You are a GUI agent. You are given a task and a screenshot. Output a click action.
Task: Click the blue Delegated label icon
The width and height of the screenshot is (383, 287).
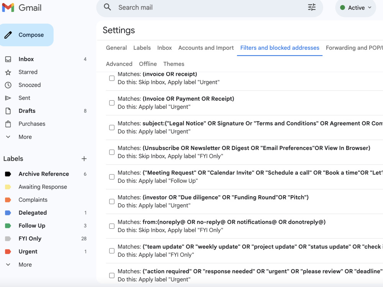(8, 213)
